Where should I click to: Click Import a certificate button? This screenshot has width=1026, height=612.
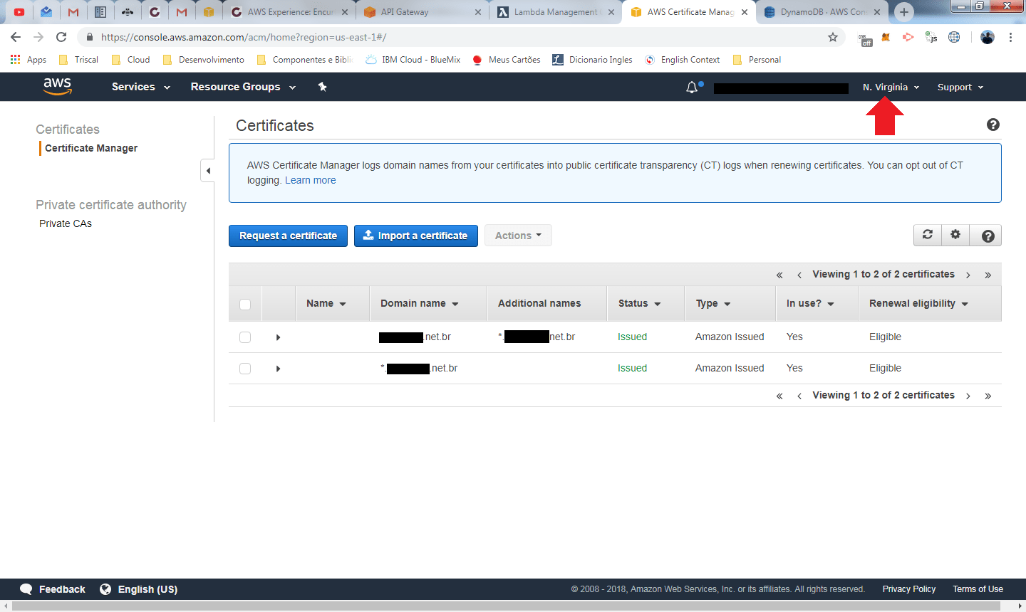point(416,236)
